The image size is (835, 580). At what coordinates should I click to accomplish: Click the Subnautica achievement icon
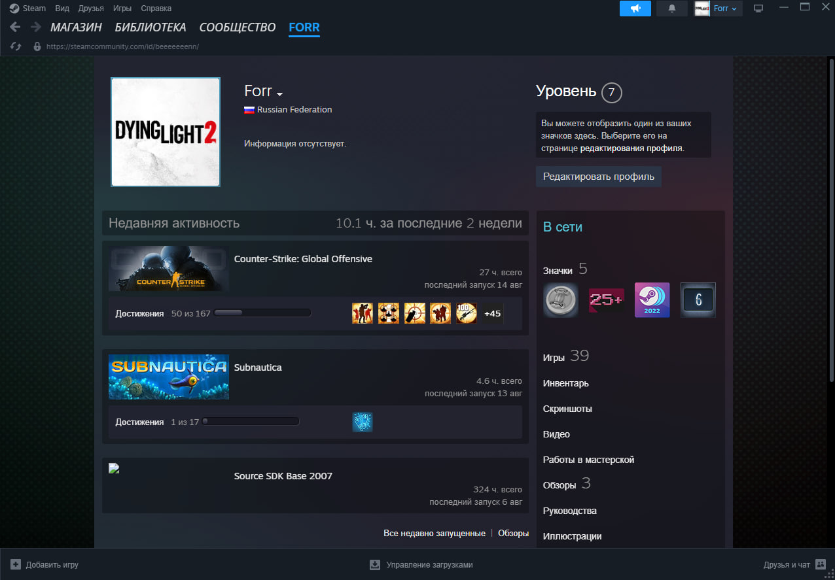tap(363, 422)
